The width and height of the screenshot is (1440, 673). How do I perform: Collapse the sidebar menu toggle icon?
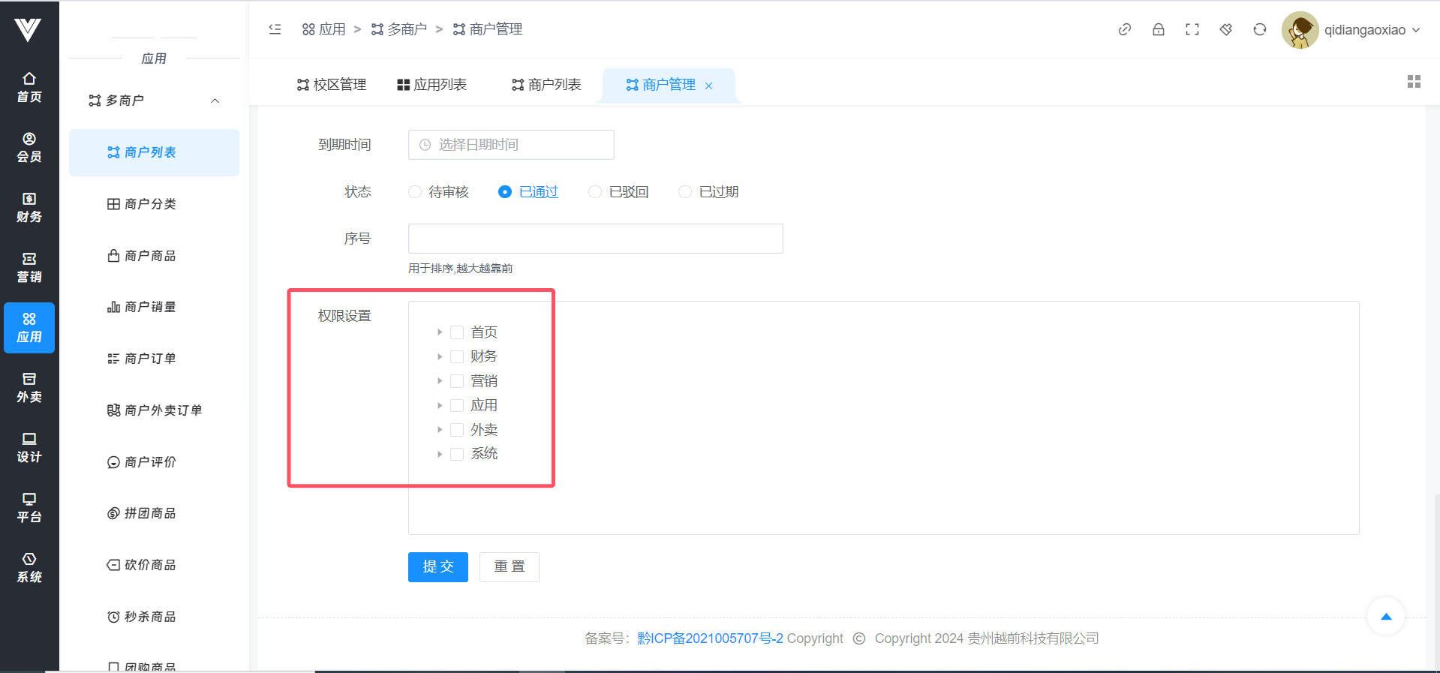(275, 29)
